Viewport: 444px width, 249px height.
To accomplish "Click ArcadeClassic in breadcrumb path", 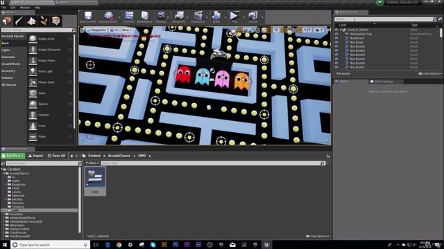I will pyautogui.click(x=119, y=156).
